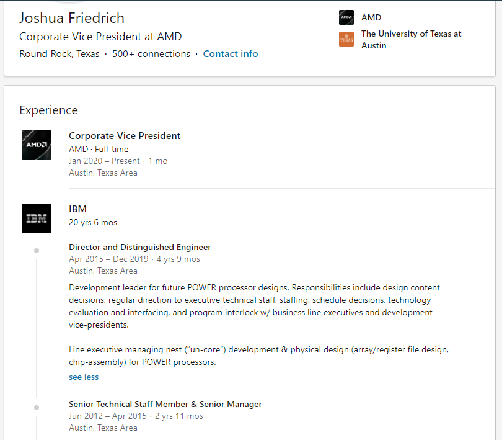Image resolution: width=502 pixels, height=440 pixels.
Task: Collapse description with see less
Action: tap(84, 377)
